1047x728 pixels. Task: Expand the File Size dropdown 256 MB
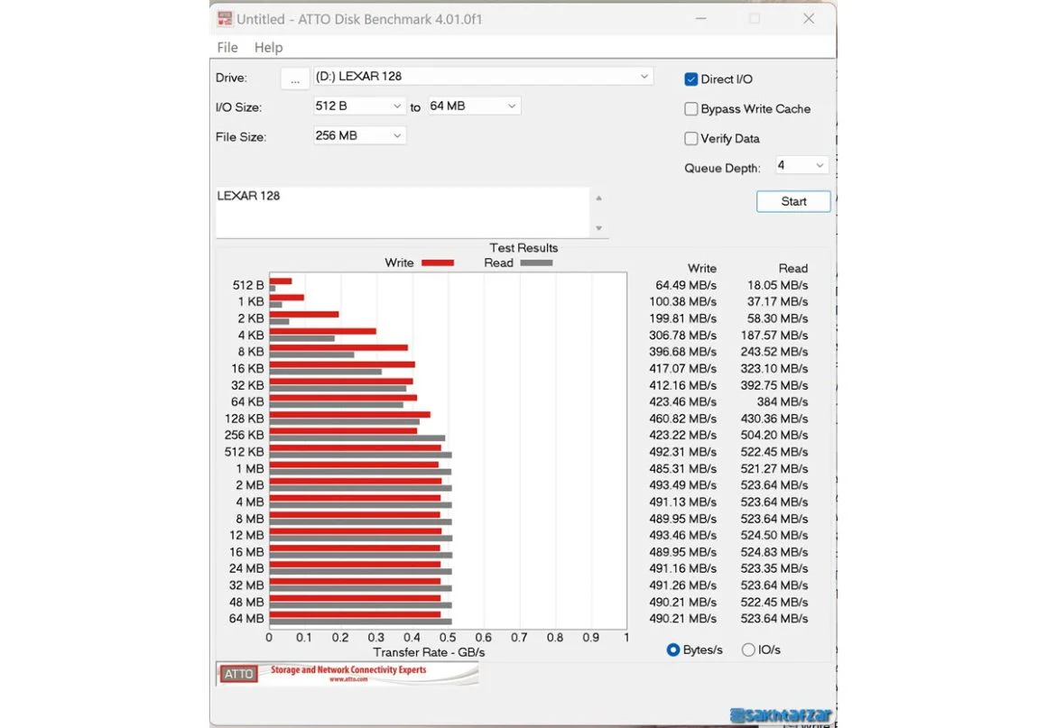pos(359,135)
